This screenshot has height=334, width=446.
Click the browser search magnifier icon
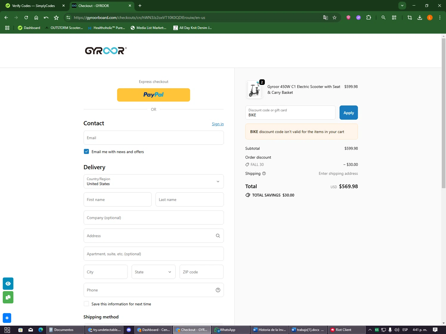pyautogui.click(x=384, y=18)
